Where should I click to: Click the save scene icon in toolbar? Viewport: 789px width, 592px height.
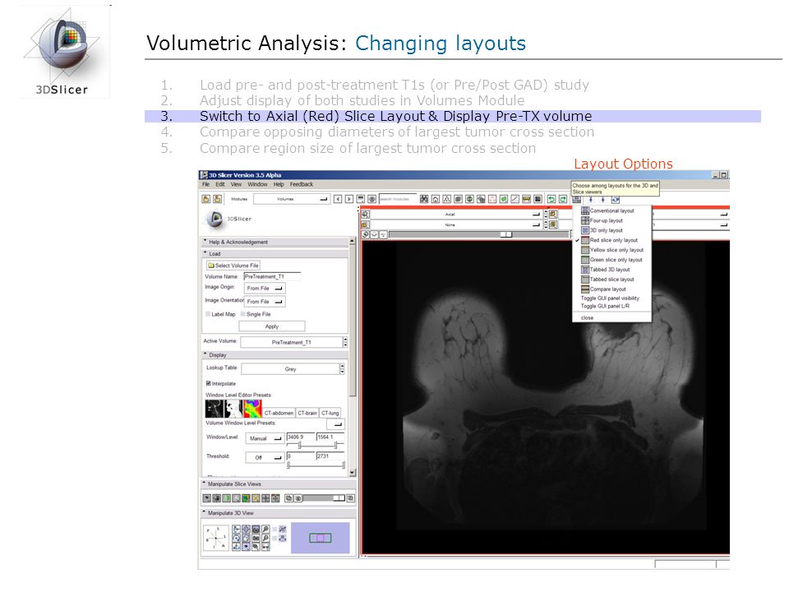point(217,199)
